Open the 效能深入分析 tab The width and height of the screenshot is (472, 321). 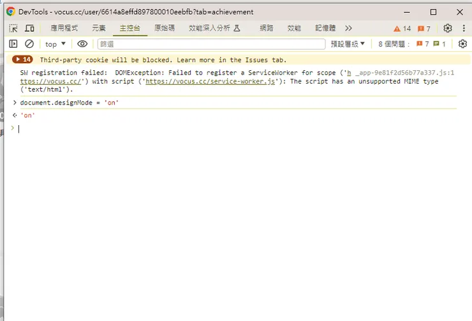coord(214,28)
